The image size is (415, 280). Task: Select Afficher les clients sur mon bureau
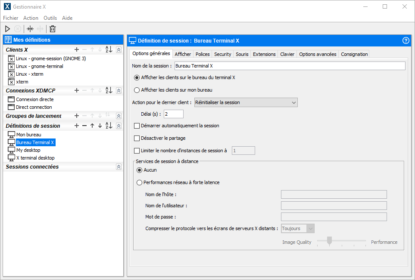(x=137, y=90)
